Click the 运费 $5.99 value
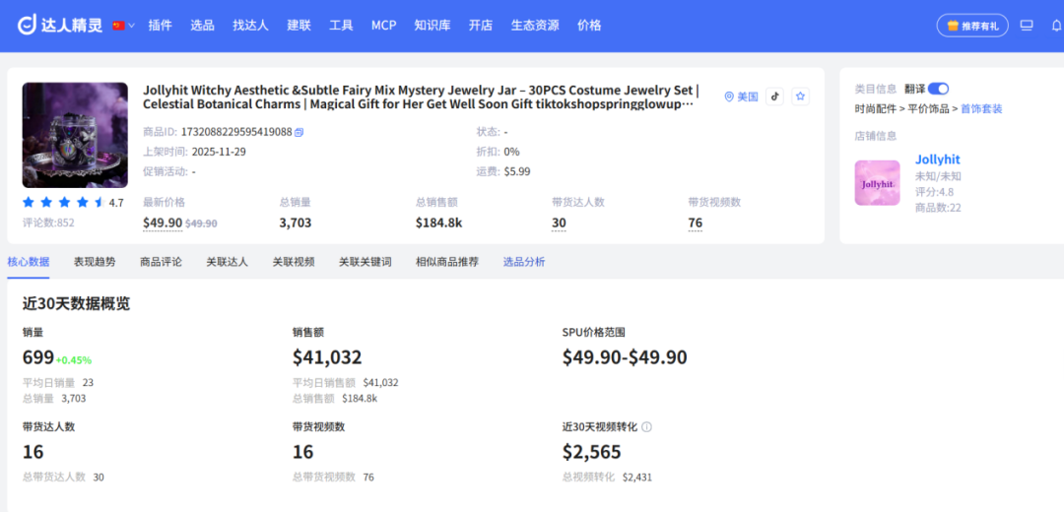The height and width of the screenshot is (512, 1064). [517, 171]
